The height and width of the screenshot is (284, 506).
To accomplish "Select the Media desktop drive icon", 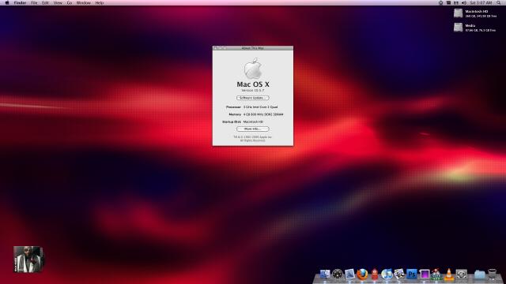I will (x=458, y=28).
